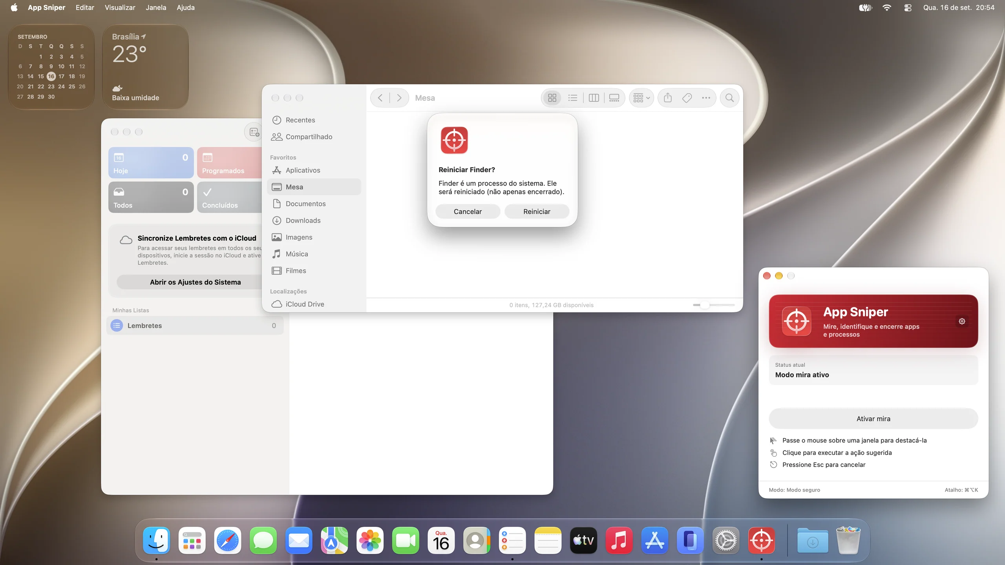Click Reiniciar in the Finder restart dialog

point(537,211)
